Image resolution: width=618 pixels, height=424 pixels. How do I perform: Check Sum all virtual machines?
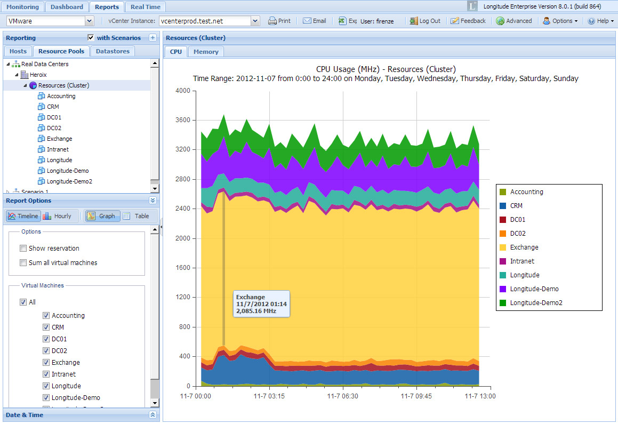click(x=23, y=263)
